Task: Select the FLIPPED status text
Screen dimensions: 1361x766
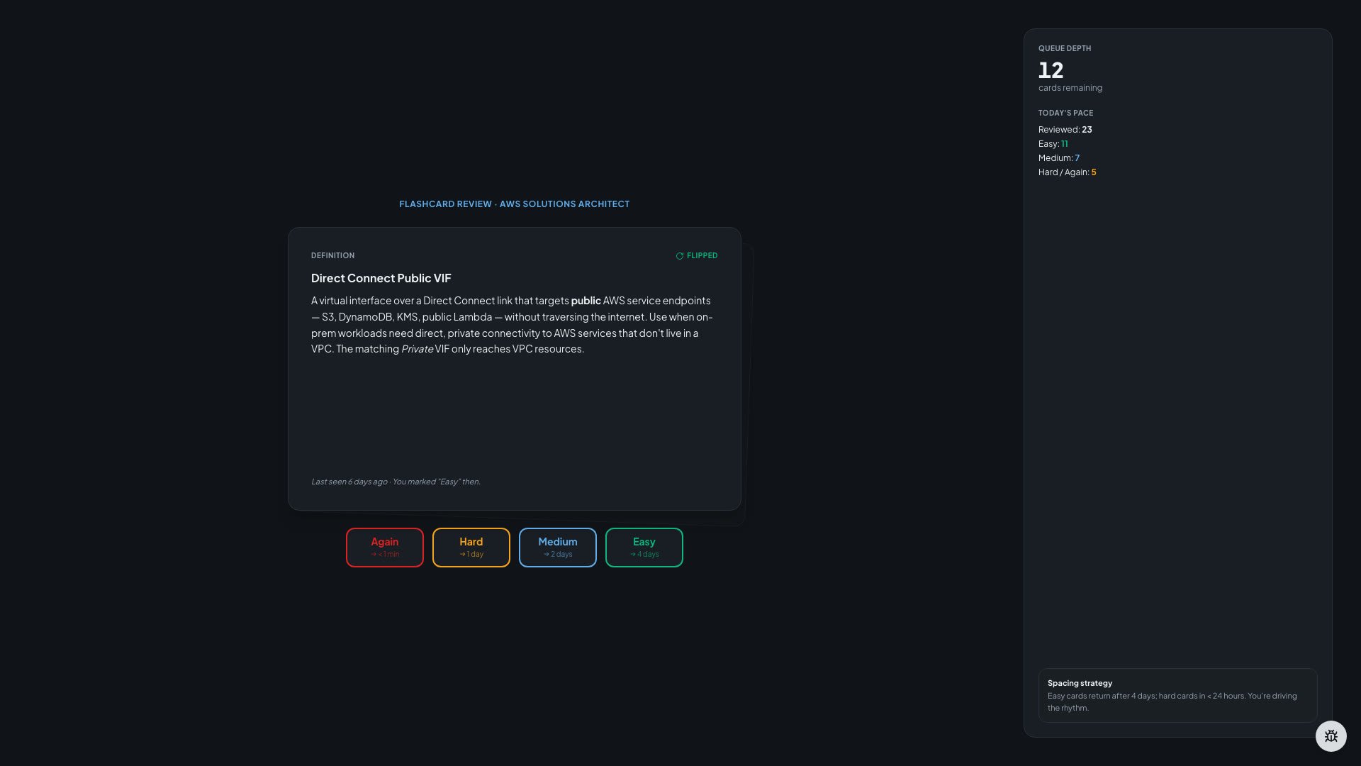Action: click(x=702, y=255)
